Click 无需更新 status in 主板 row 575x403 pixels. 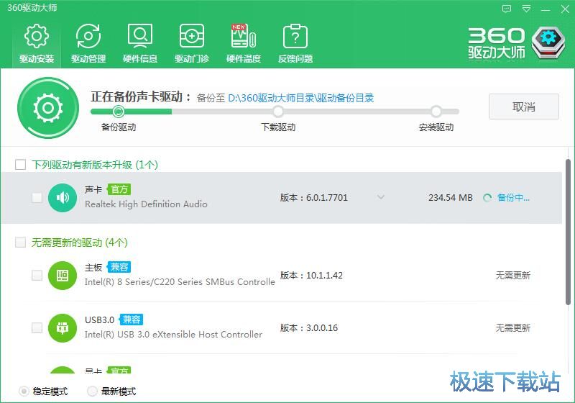coord(513,276)
